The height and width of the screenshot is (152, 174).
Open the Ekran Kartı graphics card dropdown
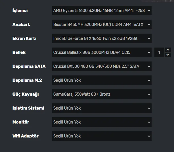102,38
